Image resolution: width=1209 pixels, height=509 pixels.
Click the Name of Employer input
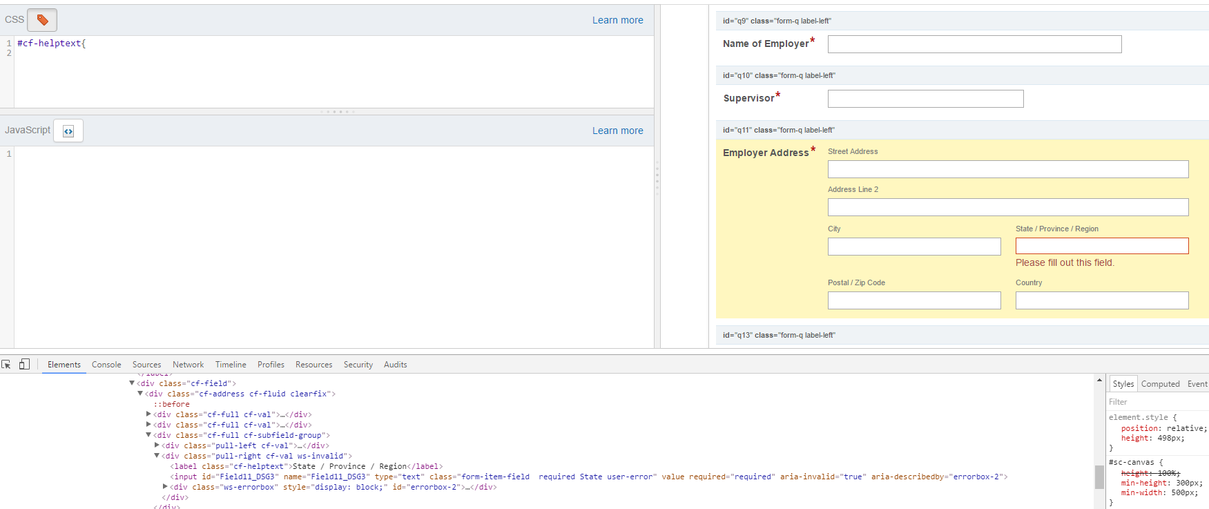click(974, 44)
